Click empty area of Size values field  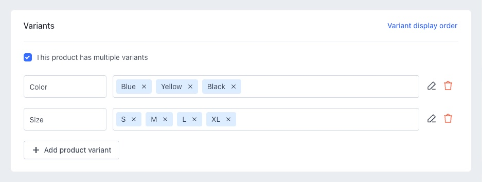tap(326, 119)
